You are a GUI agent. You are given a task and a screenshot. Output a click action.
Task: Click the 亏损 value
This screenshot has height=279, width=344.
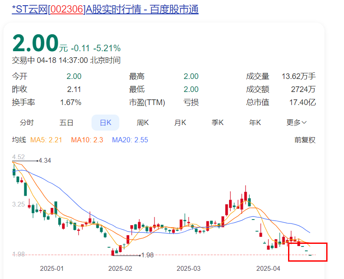point(191,102)
